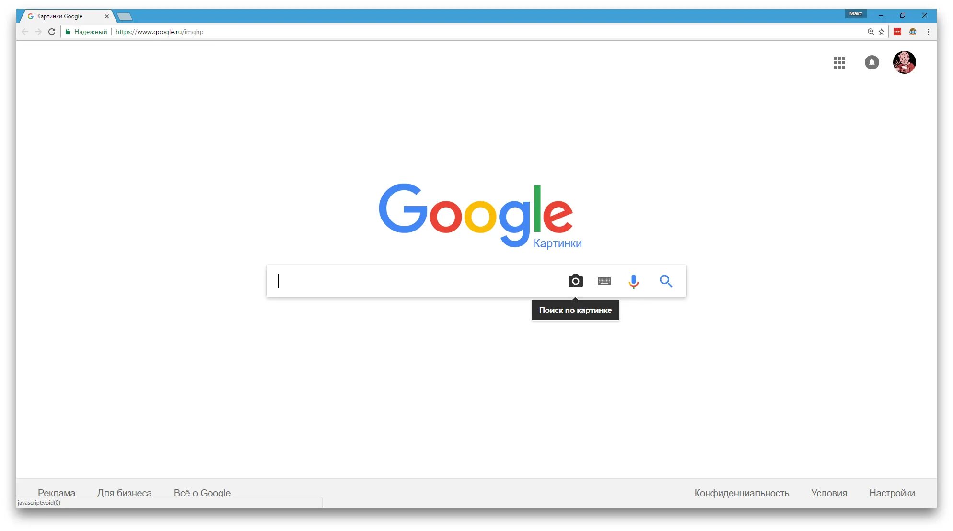Select the Картинки Google tab
Viewport: 953px width, 531px height.
[64, 16]
